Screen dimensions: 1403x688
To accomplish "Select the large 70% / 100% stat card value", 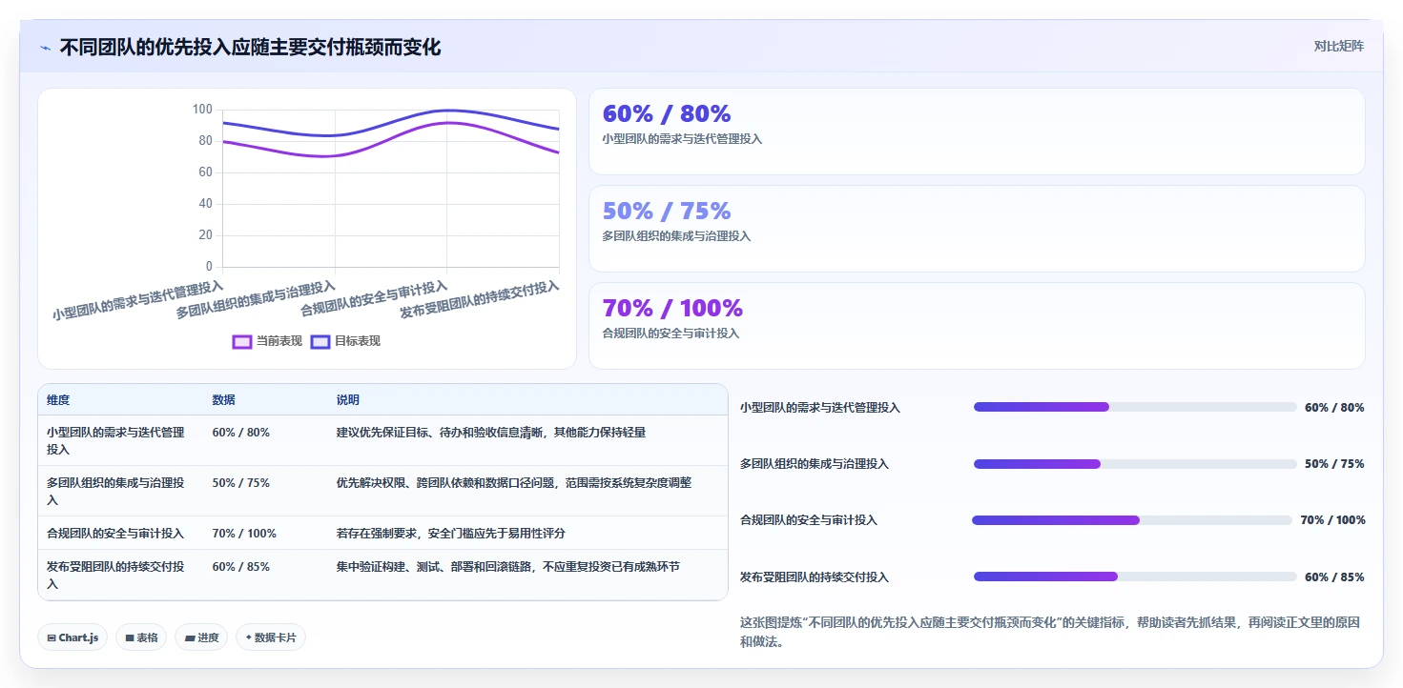I will click(x=672, y=309).
